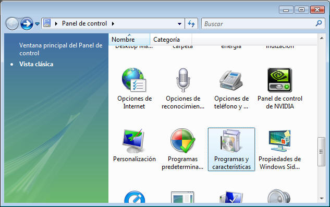
Task: Open recent pages dropdown next to forward arrow
Action: [37, 24]
